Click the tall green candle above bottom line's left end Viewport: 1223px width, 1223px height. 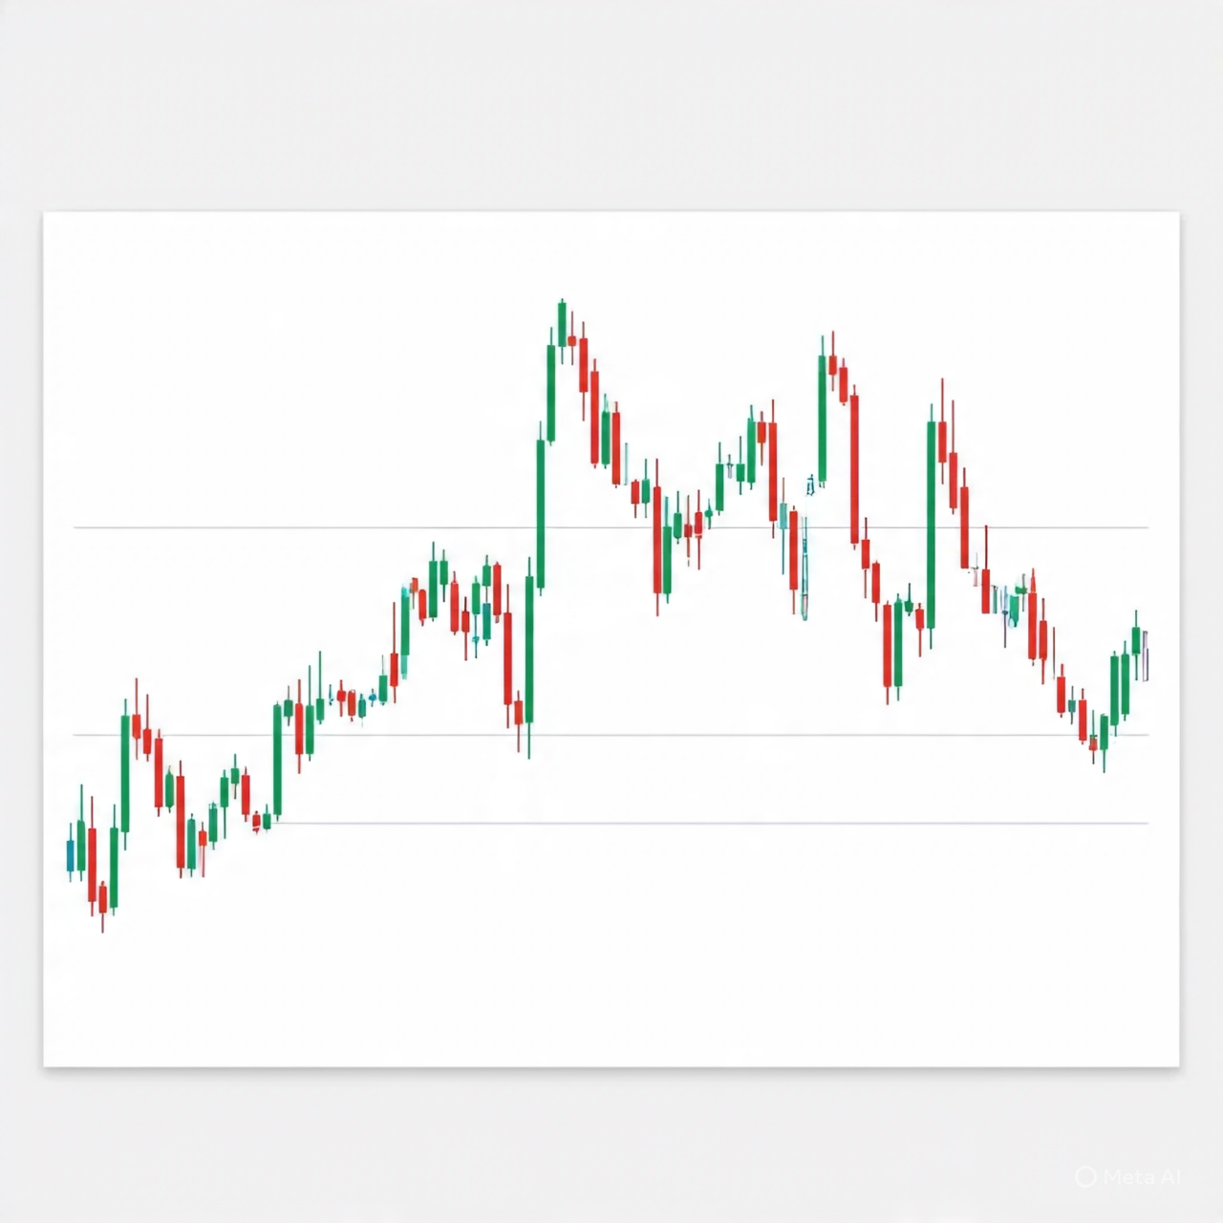[x=278, y=760]
